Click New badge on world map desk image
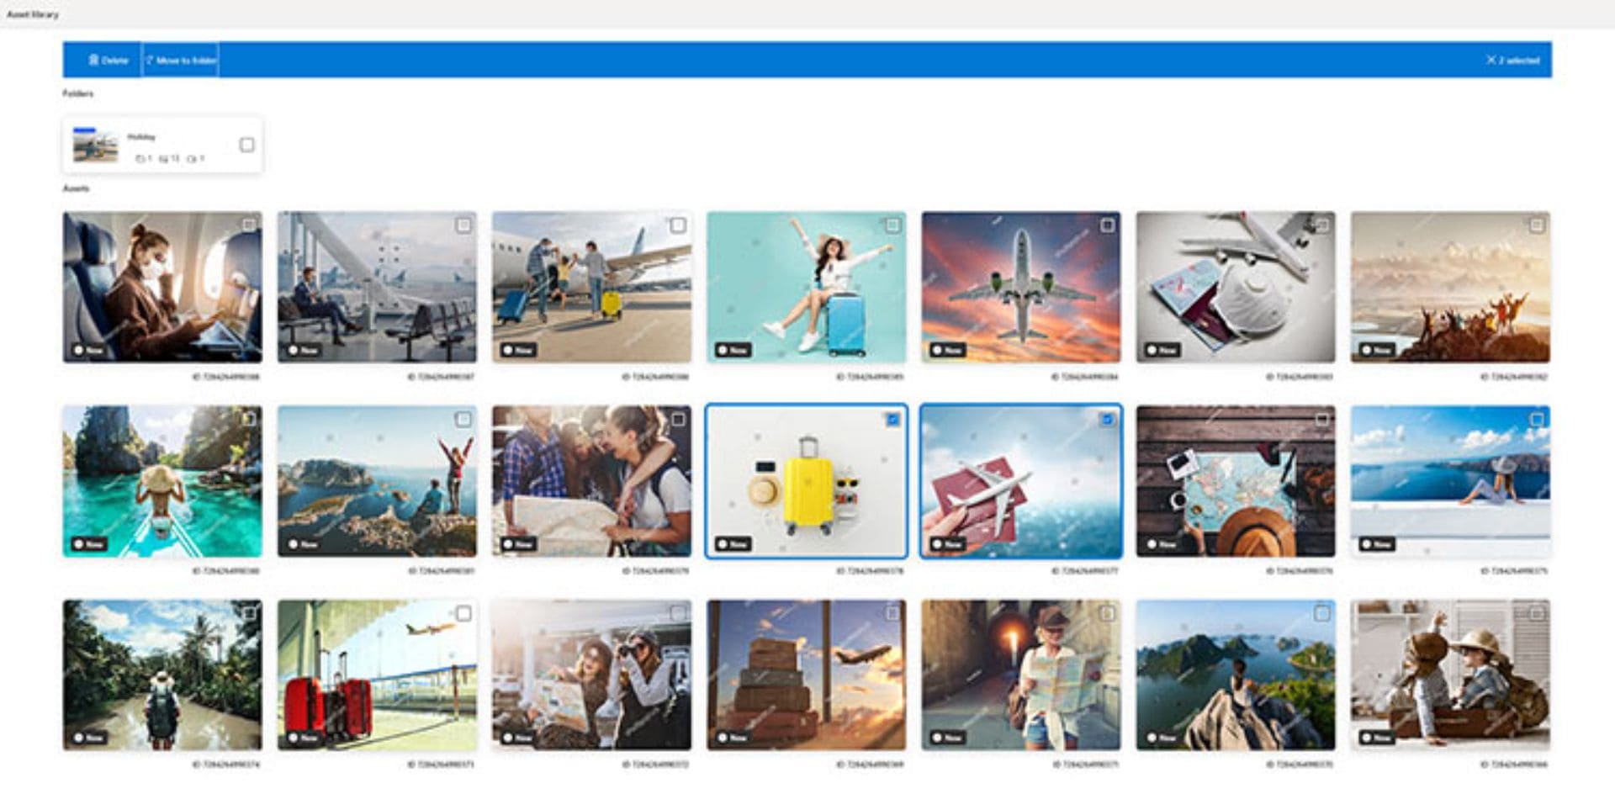The height and width of the screenshot is (799, 1615). (1162, 544)
